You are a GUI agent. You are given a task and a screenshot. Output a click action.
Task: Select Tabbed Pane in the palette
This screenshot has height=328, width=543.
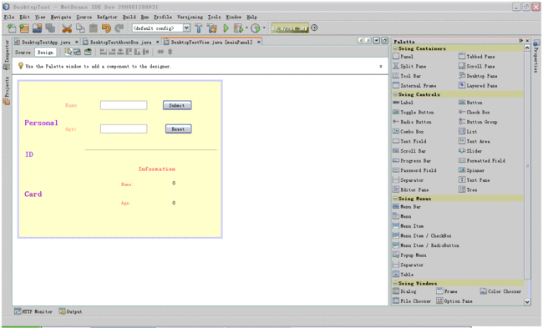point(477,57)
